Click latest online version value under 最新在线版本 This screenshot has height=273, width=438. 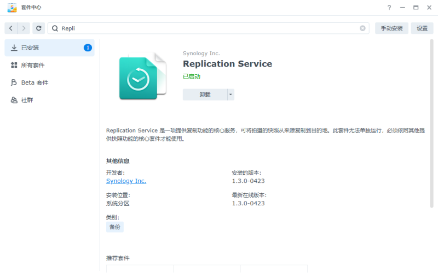tap(249, 203)
